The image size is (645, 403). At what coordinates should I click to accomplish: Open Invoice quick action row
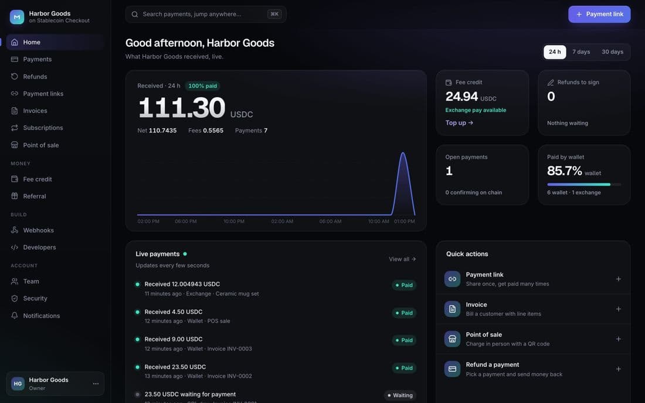pos(533,309)
